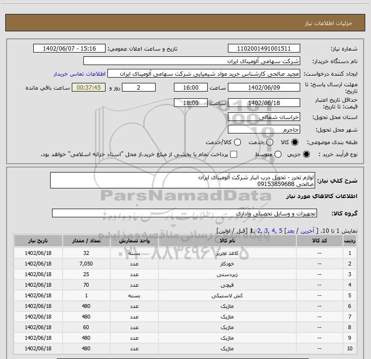This screenshot has width=371, height=359.
Task: Click the goods group field تجهیزات و وسایل تحصیلی
Action: [185, 213]
